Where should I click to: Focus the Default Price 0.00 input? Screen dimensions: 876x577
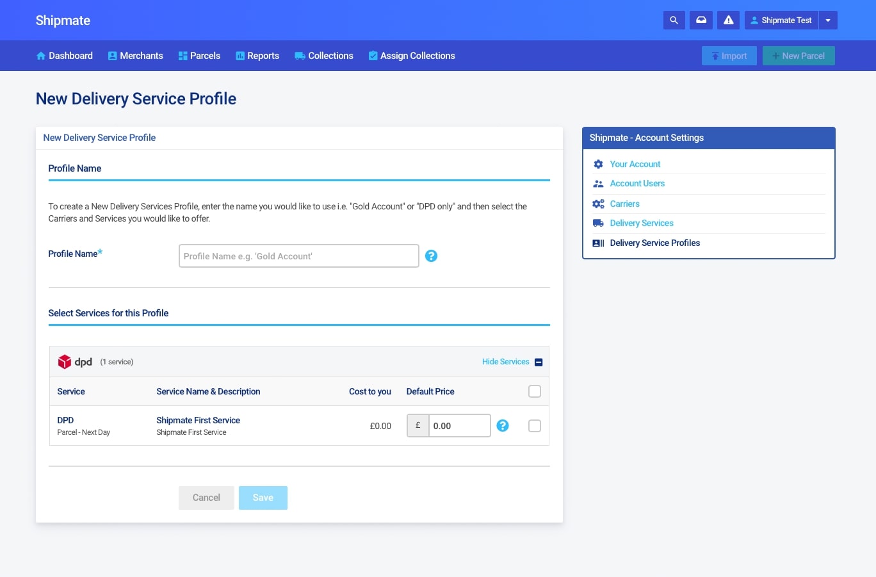point(460,426)
